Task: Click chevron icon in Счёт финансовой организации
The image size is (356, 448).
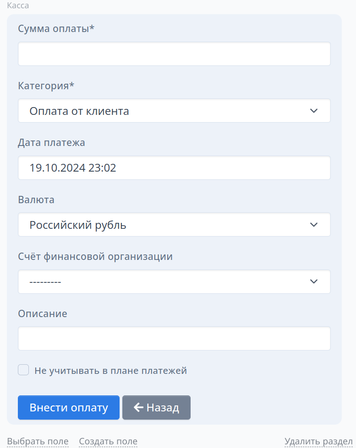Action: click(314, 282)
